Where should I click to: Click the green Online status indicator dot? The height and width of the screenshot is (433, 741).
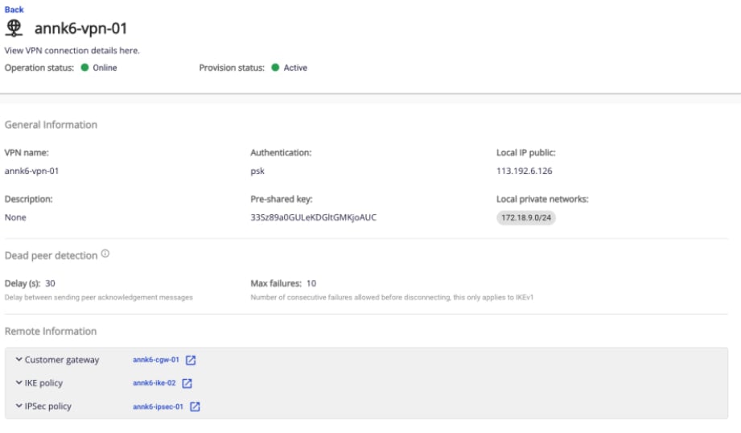tap(84, 68)
